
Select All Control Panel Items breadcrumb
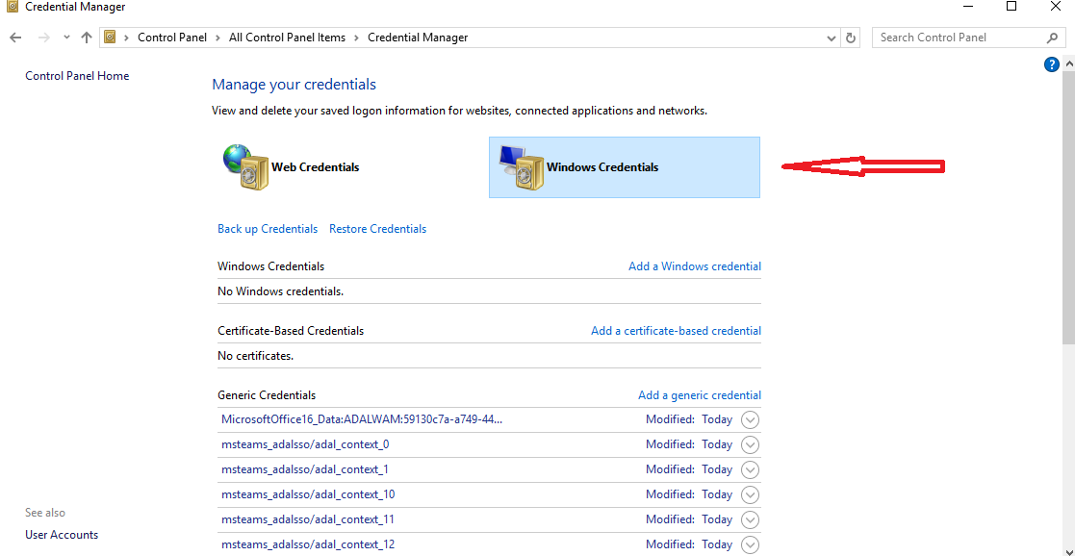287,38
